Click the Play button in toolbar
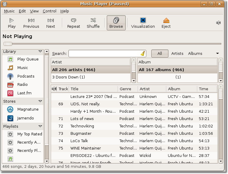 pos(12,23)
